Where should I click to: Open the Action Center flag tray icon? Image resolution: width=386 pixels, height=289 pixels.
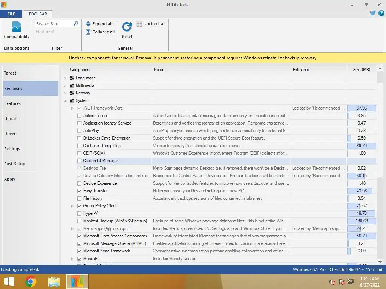coord(342,282)
